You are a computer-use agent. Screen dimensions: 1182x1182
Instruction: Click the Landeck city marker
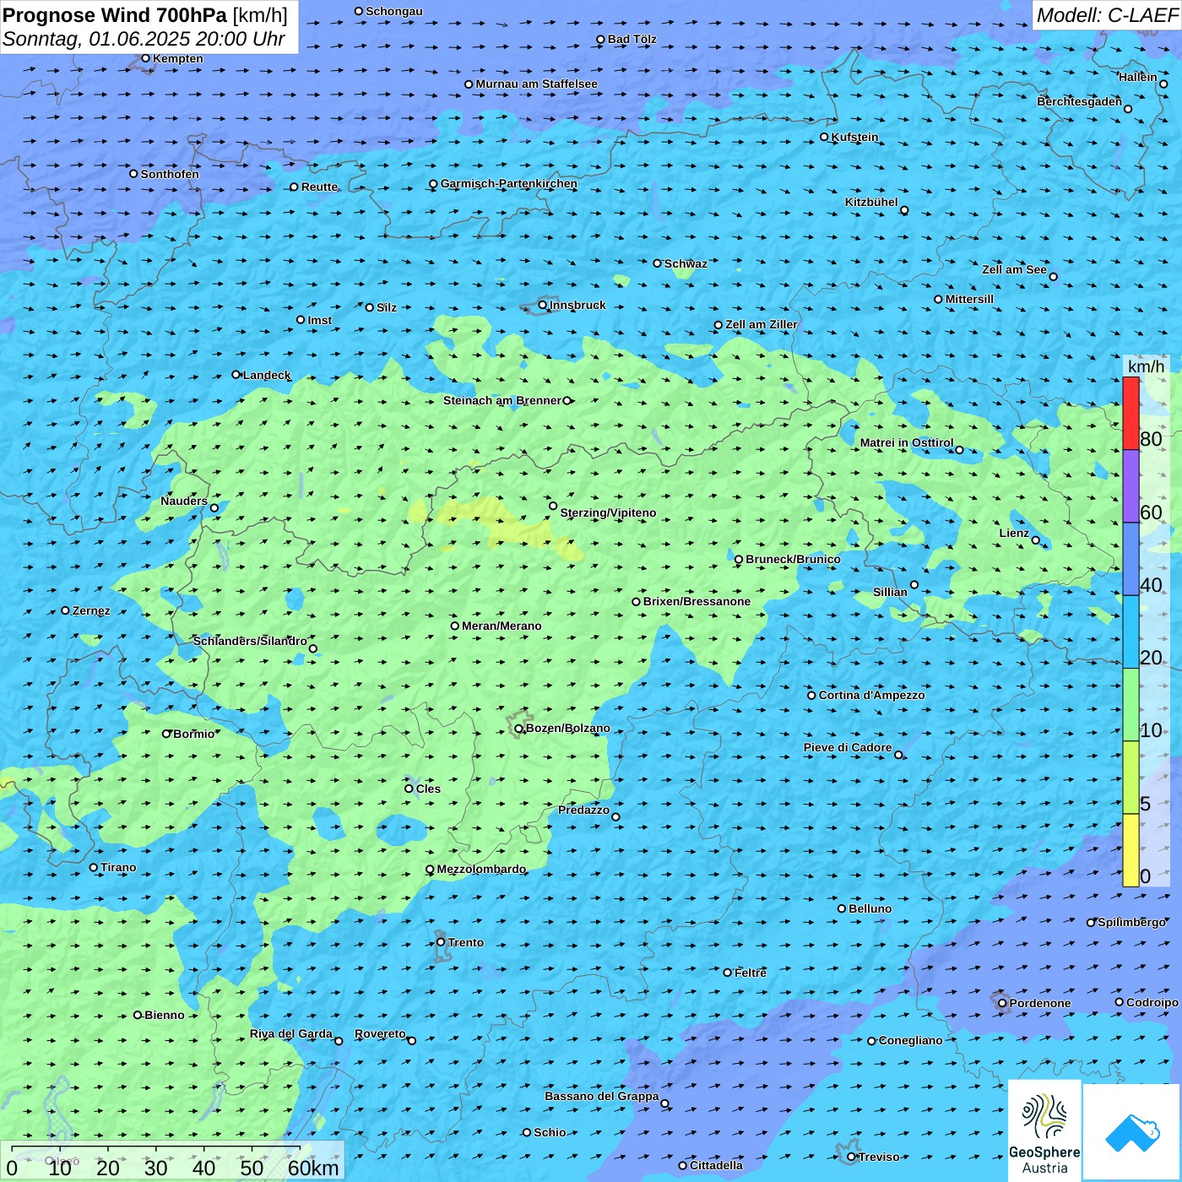(x=236, y=375)
